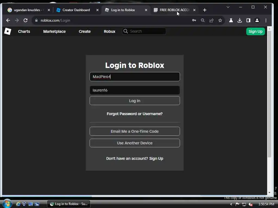The image size is (278, 208).
Task: Click the cube icon in quick launch
Action: 24,204
